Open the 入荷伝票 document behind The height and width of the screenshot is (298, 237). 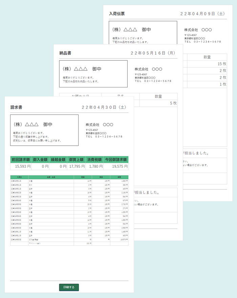pyautogui.click(x=117, y=14)
